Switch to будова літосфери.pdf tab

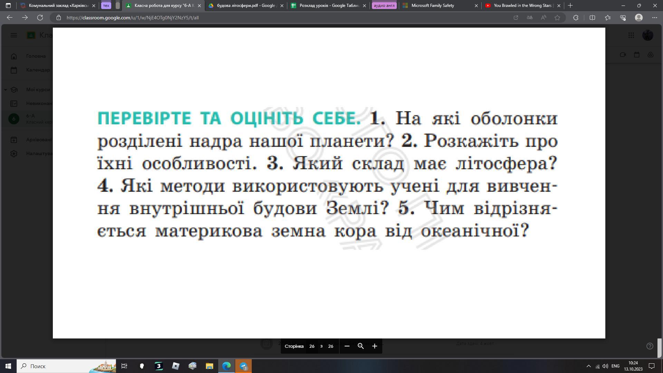pos(246,6)
